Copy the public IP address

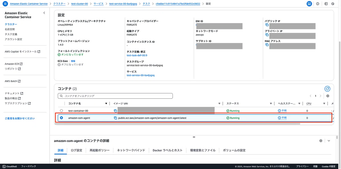pyautogui.click(x=267, y=25)
